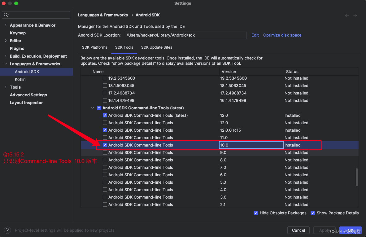This screenshot has width=366, height=237.
Task: Open the help question mark button
Action: [7, 230]
